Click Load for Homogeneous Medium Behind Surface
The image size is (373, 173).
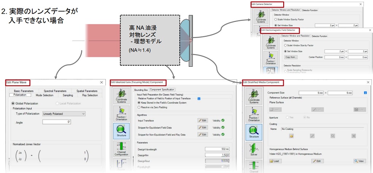point(275,161)
